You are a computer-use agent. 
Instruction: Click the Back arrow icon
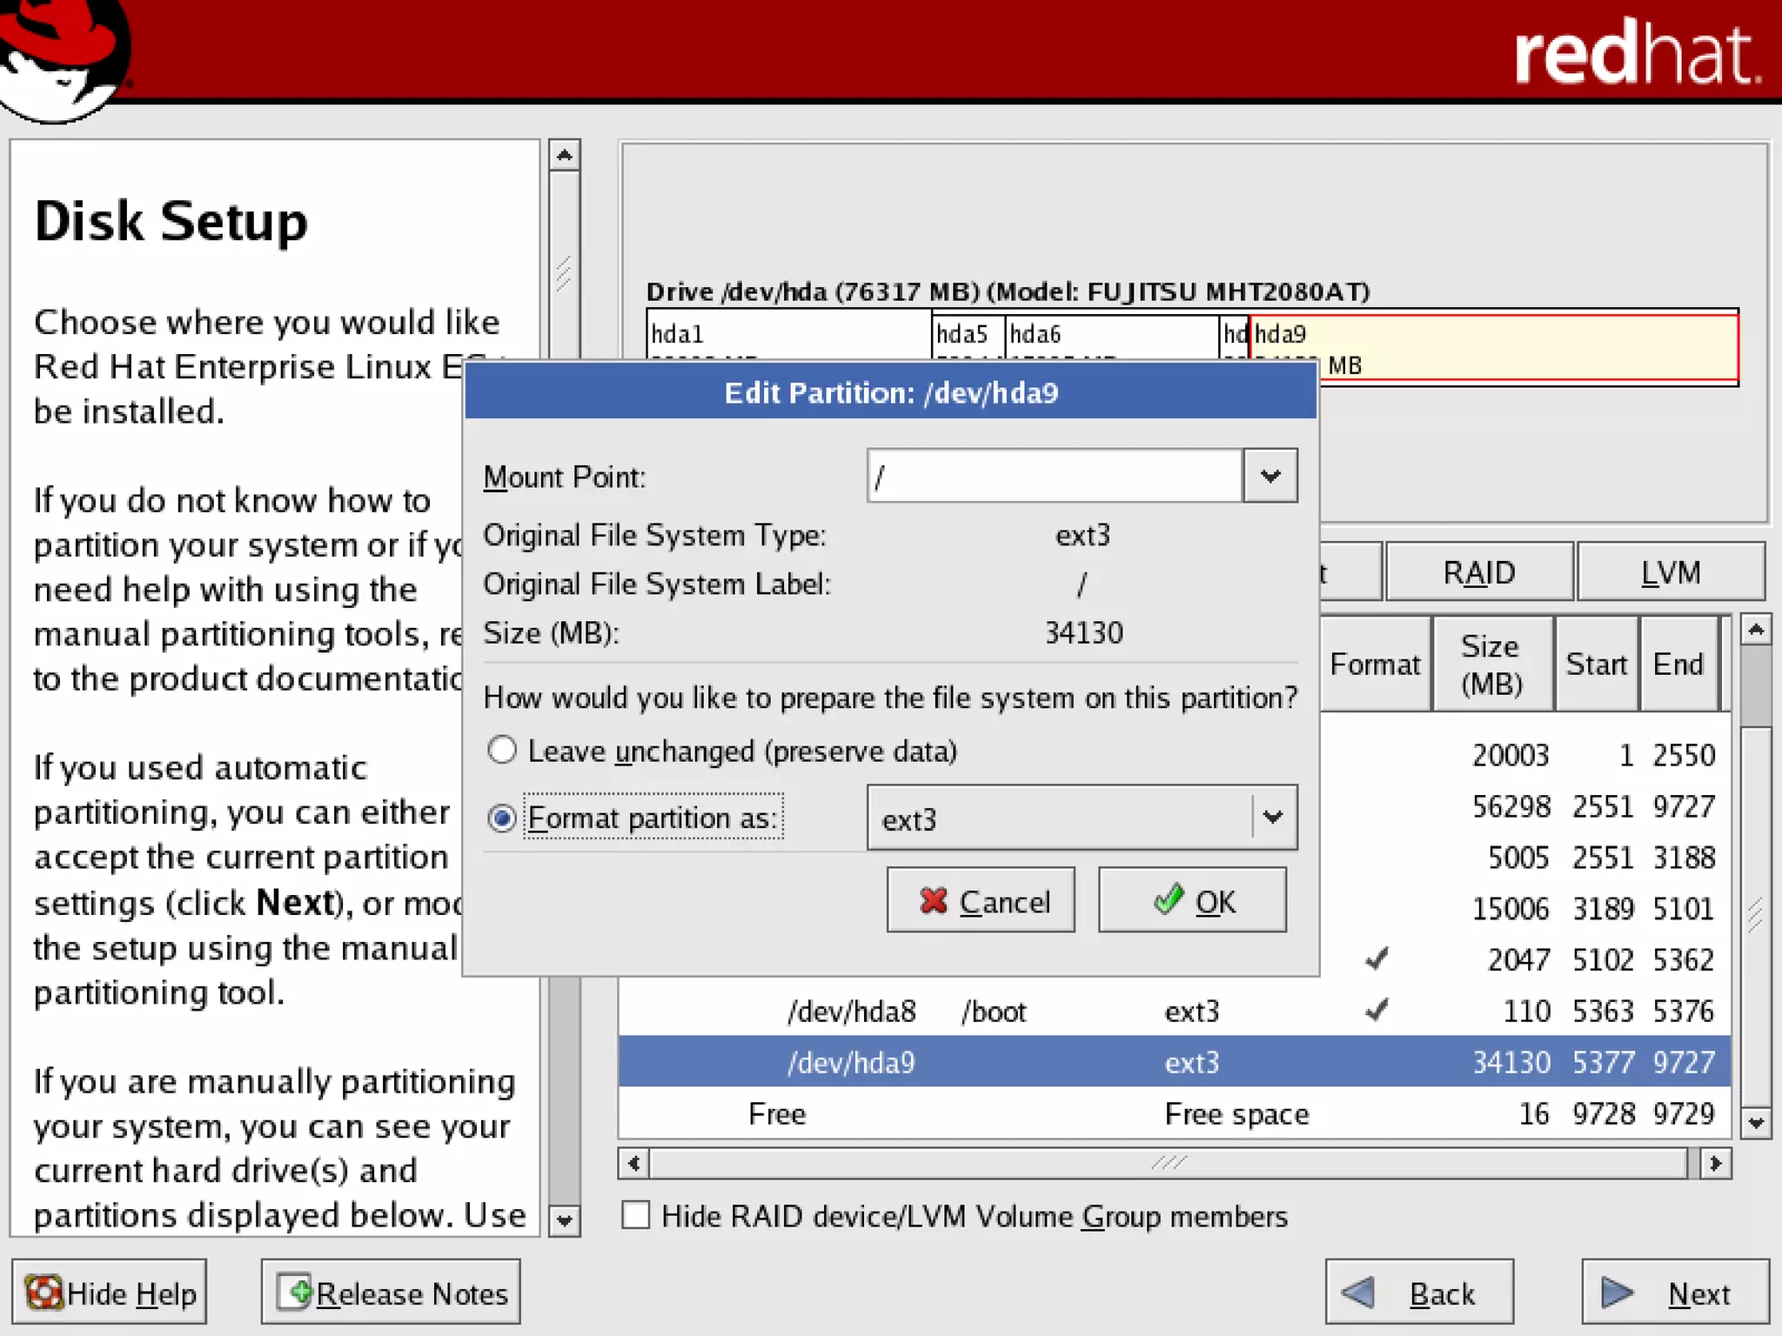click(x=1359, y=1293)
